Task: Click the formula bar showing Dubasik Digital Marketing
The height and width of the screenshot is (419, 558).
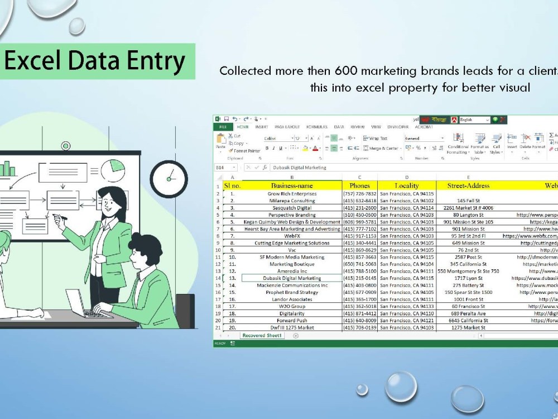Action: coord(301,167)
